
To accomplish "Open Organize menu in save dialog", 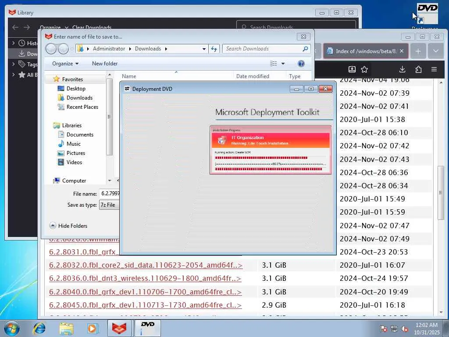I will 65,64.
